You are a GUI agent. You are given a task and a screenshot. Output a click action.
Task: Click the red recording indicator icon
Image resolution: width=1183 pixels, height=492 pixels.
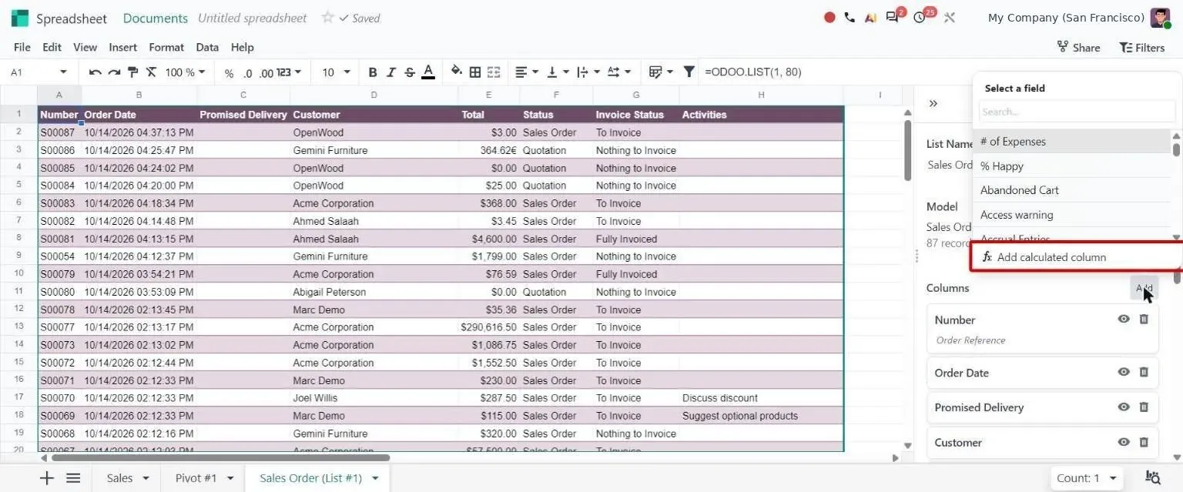[829, 17]
